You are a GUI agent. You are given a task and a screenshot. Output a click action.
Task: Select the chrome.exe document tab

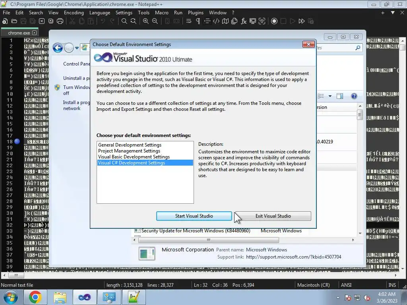pos(19,33)
